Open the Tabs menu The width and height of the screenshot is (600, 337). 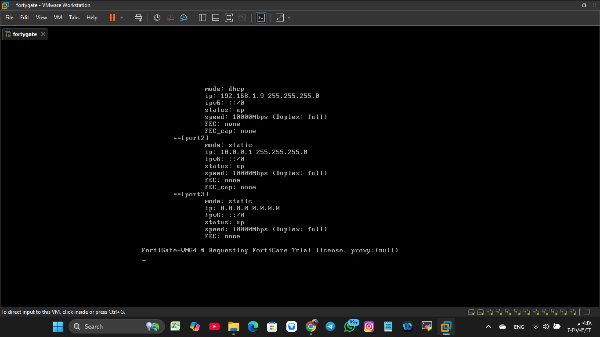74,18
